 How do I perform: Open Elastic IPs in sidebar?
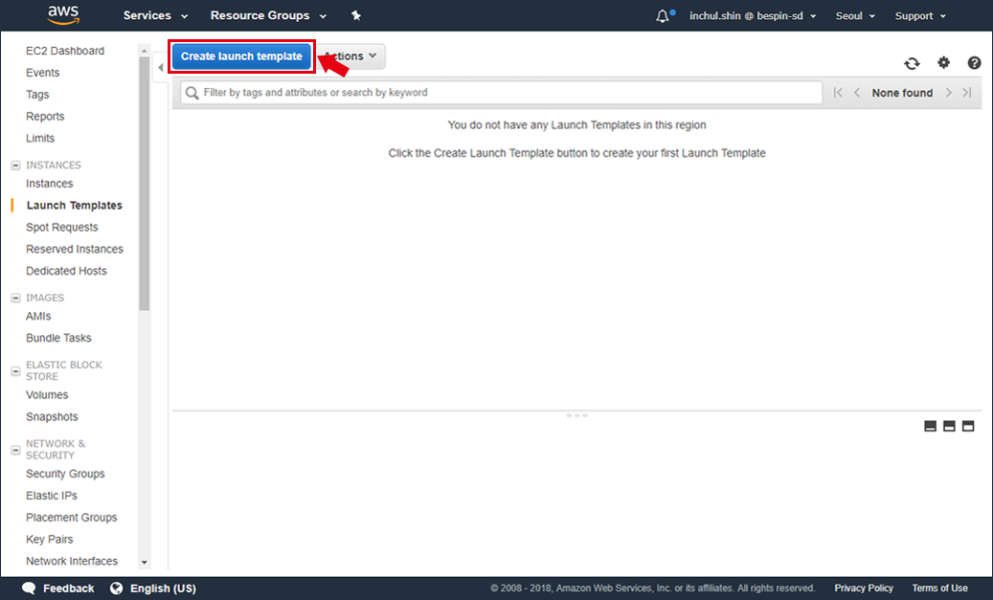[x=52, y=496]
